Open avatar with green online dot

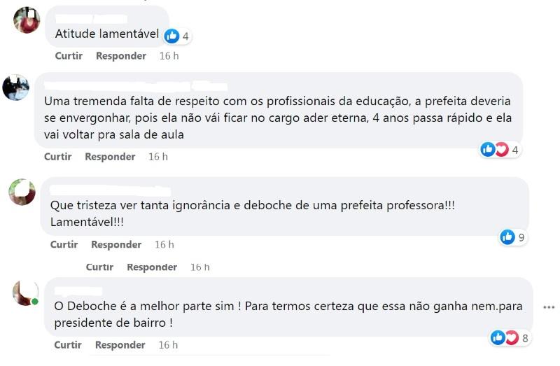(26, 293)
